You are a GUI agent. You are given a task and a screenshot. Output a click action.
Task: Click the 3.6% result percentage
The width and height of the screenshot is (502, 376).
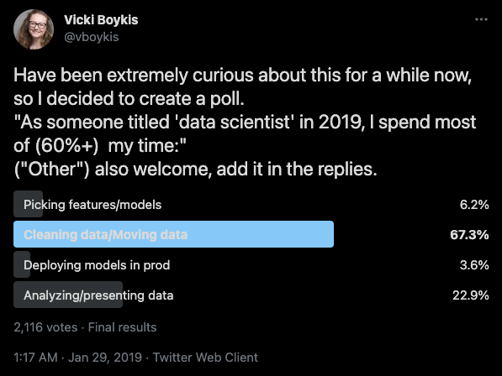(x=474, y=265)
